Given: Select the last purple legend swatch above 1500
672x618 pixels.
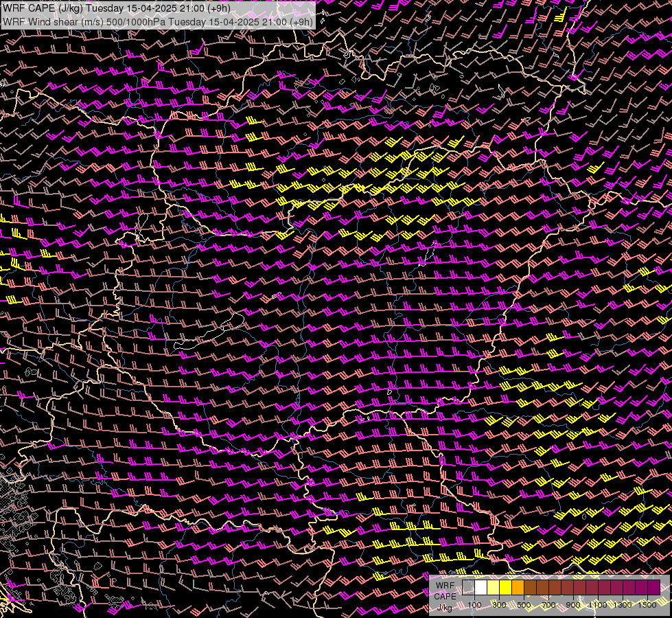Looking at the screenshot, I should click(x=654, y=587).
